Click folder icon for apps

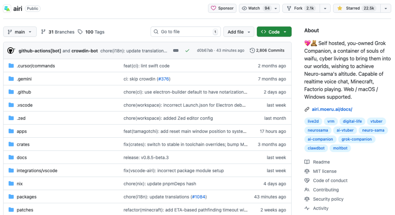[x=11, y=131]
